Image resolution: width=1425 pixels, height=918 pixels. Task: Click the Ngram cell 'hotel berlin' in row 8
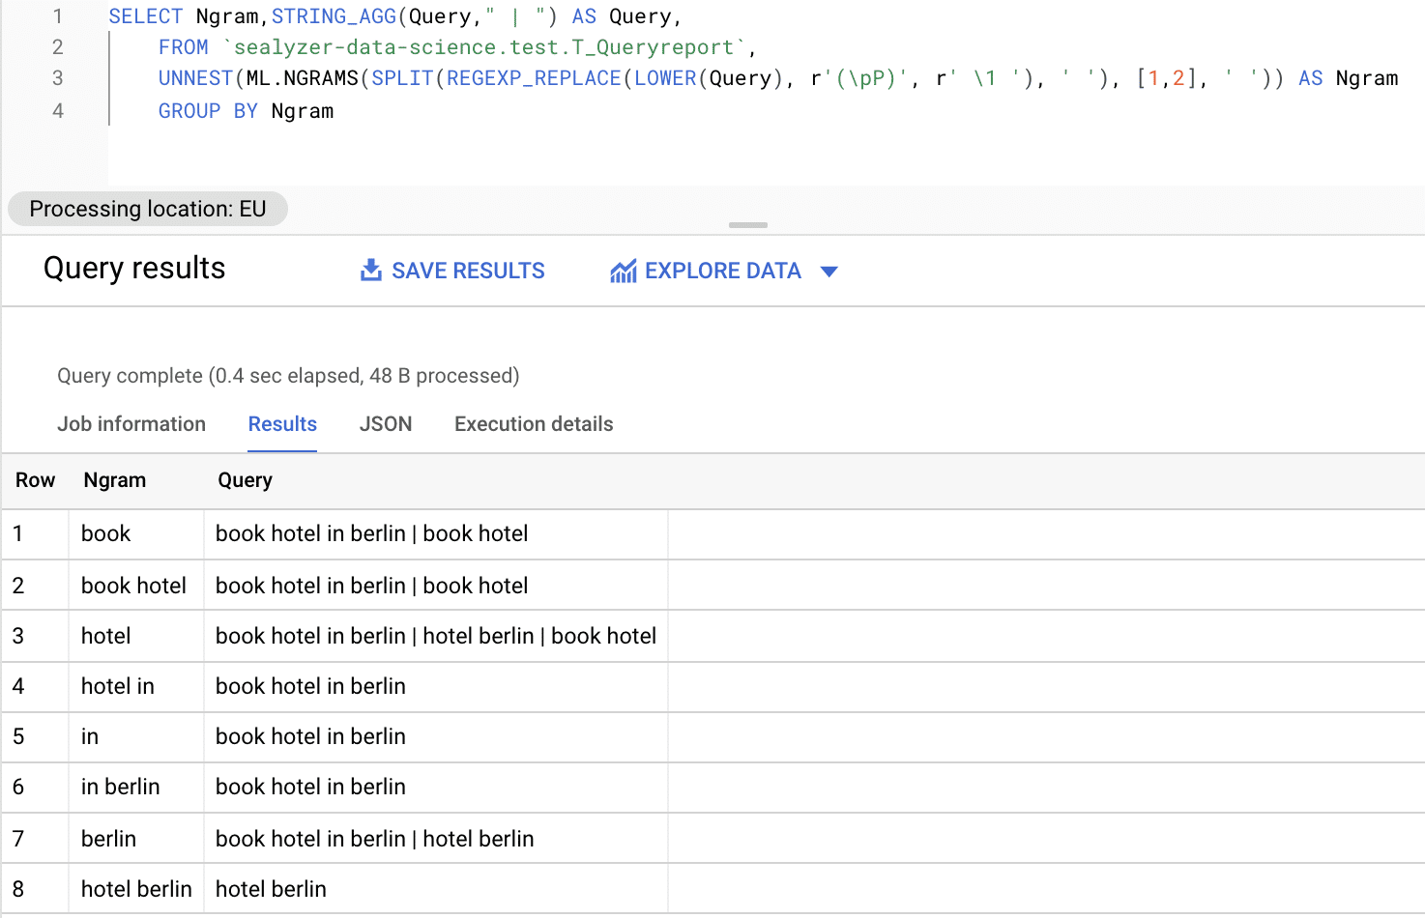136,889
